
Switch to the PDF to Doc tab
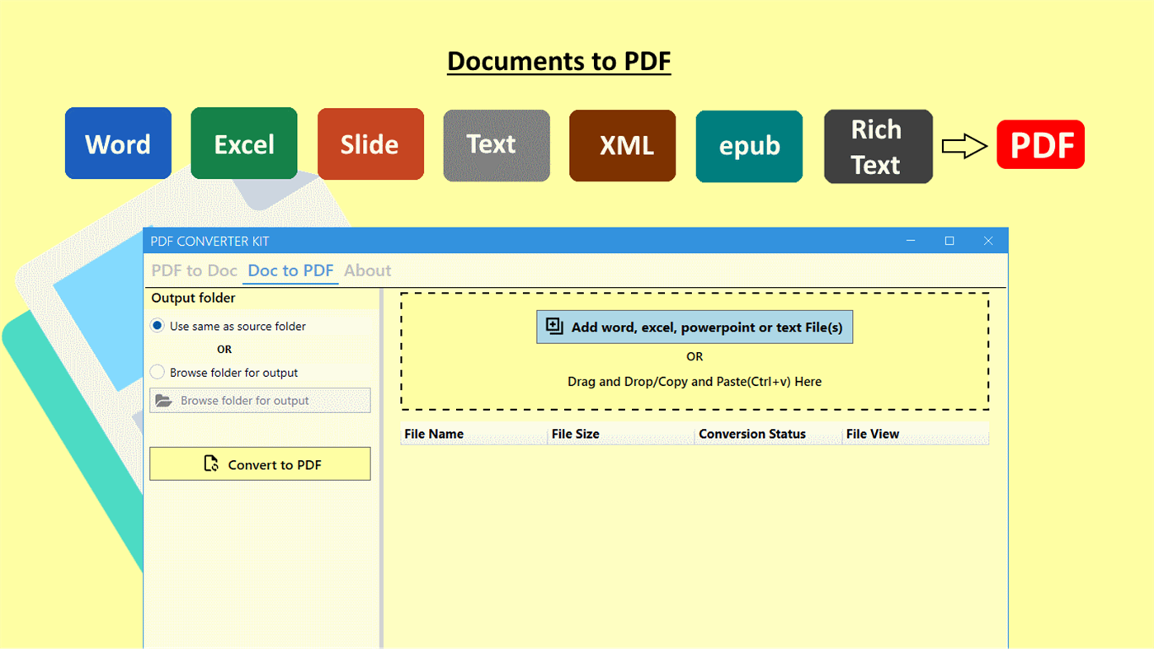pos(194,270)
